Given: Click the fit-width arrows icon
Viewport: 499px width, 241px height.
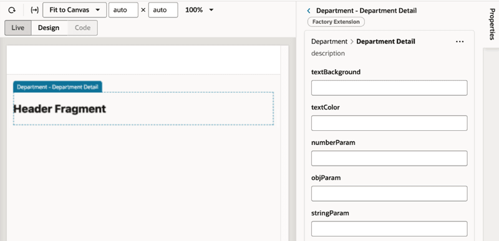Looking at the screenshot, I should pos(34,10).
